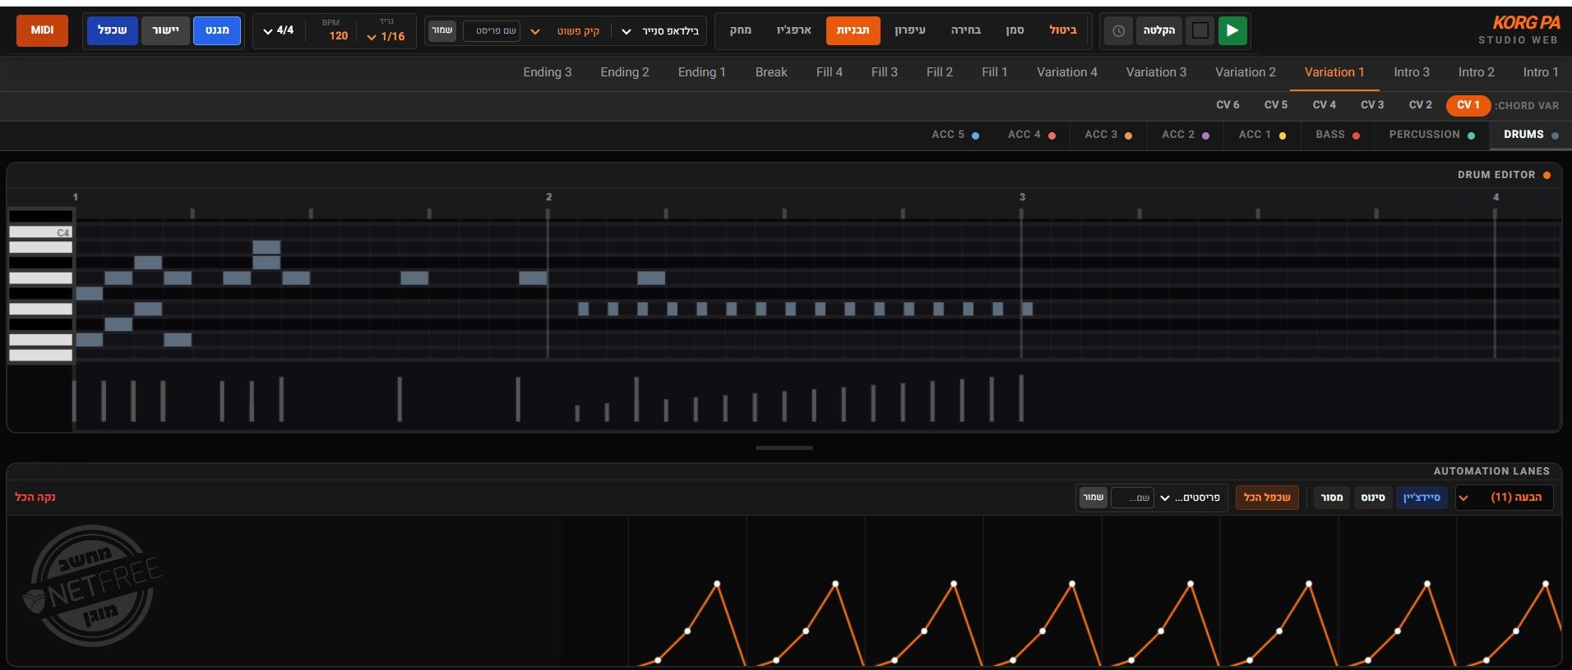1572x670 pixels.
Task: Open the BASS track tab
Action: 1337,135
